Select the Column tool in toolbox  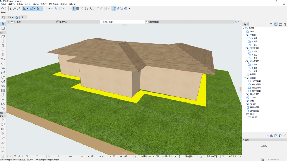[3, 55]
